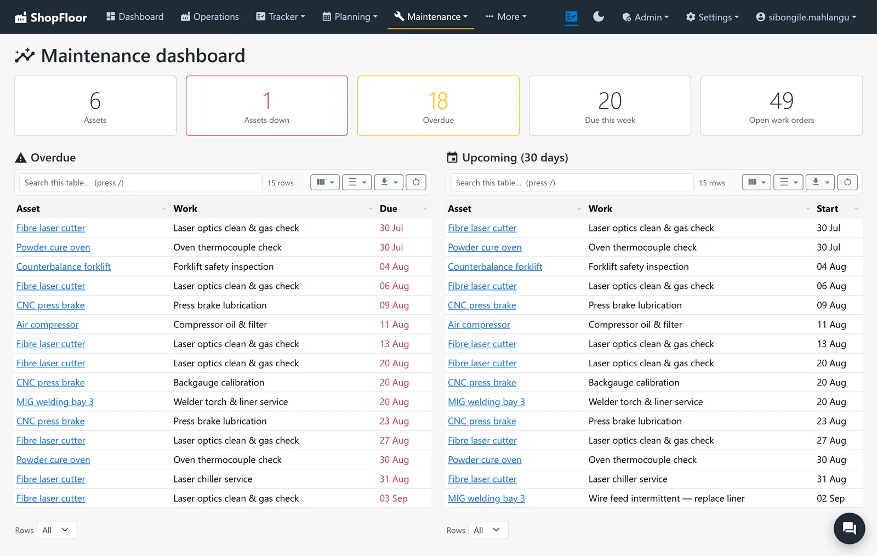877x556 pixels.
Task: Sort Upcoming table by Start header
Action: (827, 209)
